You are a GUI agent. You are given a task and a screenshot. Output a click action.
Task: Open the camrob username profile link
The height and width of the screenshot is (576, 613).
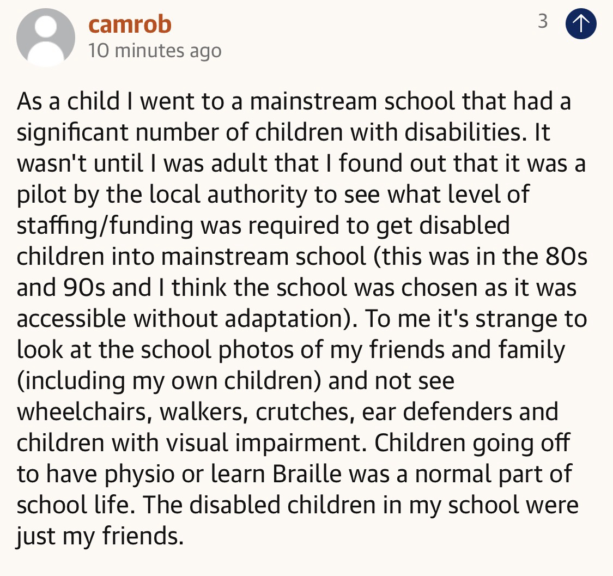(130, 23)
